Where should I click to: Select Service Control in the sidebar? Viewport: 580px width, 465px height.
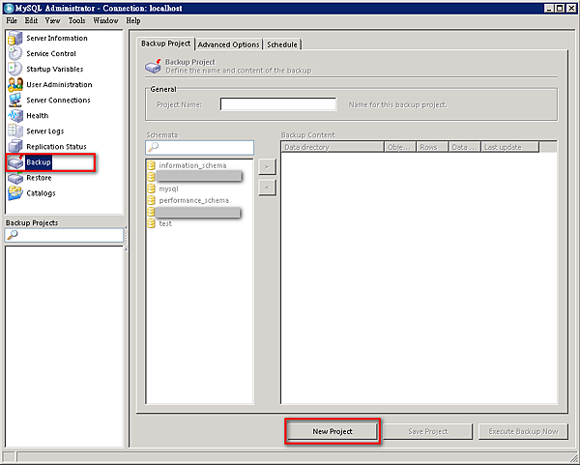coord(51,53)
